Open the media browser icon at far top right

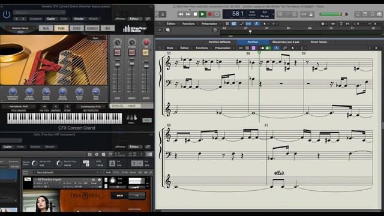[379, 14]
